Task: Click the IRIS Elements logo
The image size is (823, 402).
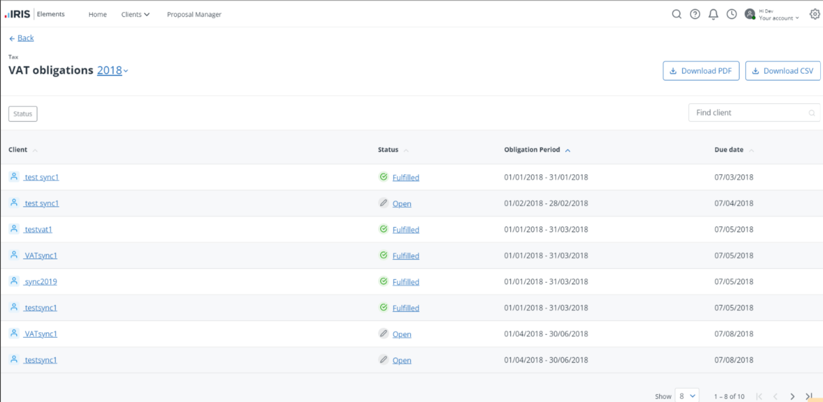Action: coord(34,14)
